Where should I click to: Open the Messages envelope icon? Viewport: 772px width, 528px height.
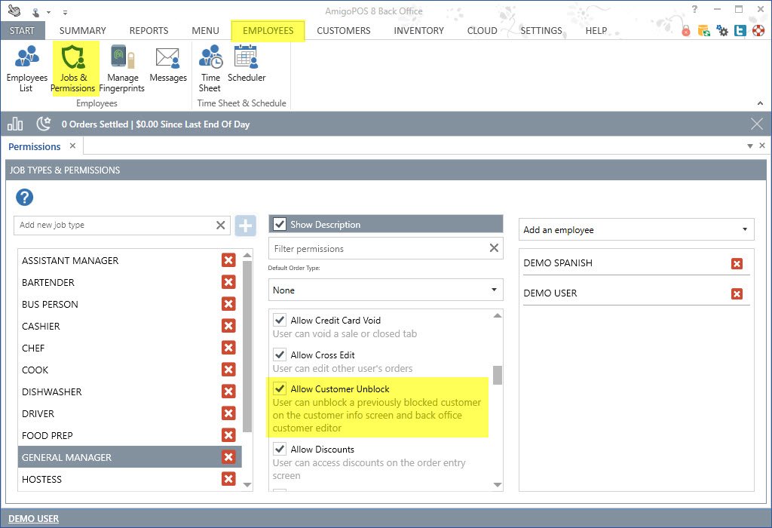pos(167,66)
